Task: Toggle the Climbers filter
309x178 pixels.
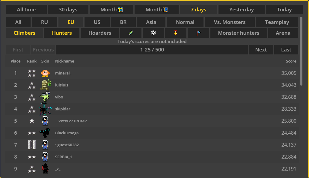Action: coord(25,33)
